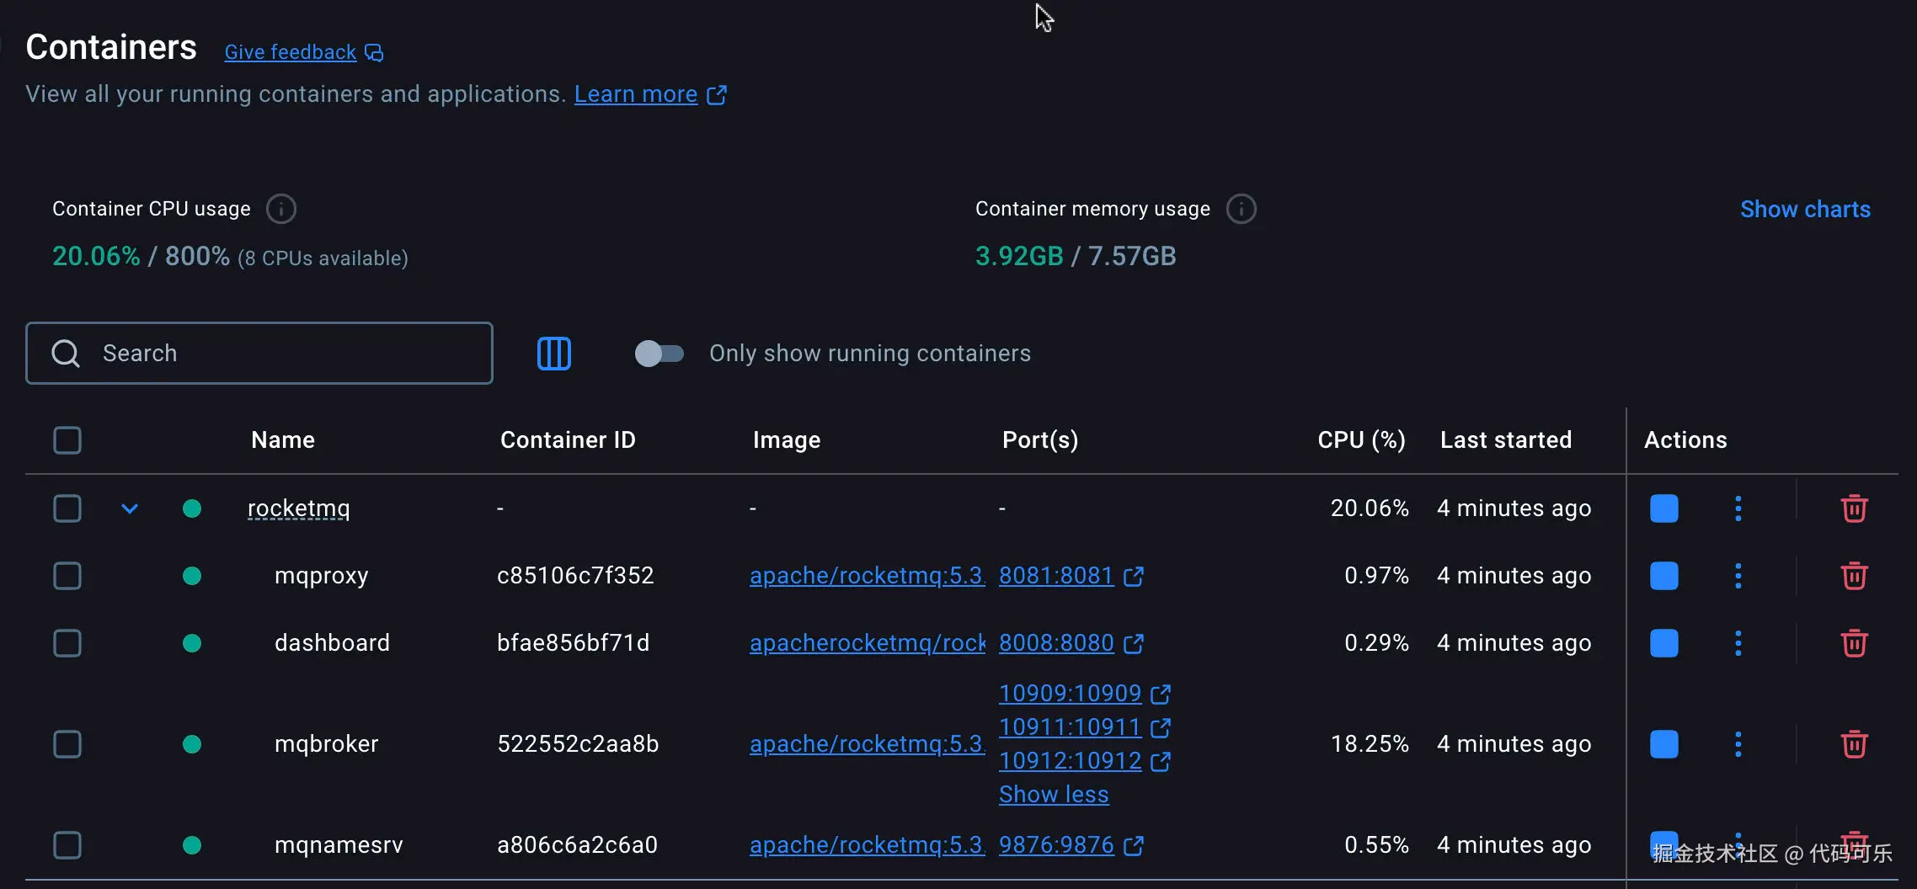The width and height of the screenshot is (1917, 889).
Task: Open port link 8081:8081
Action: coord(1056,576)
